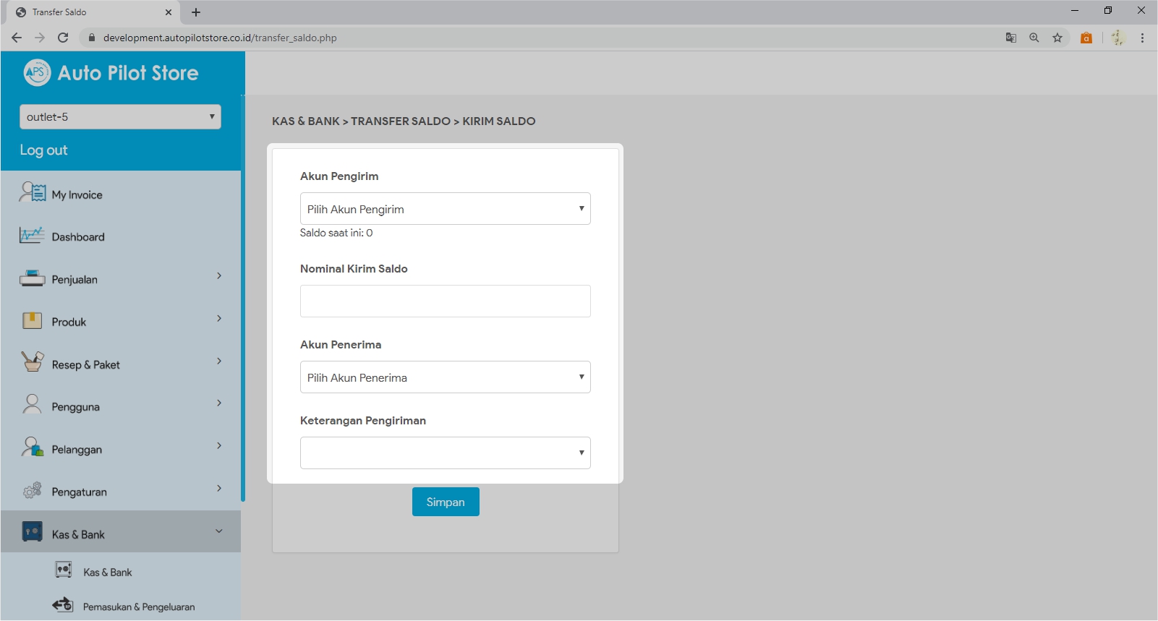Switch to the Transfer Saldo browser tab

click(x=87, y=12)
